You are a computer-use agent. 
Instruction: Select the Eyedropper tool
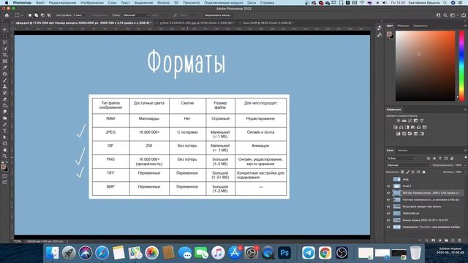point(5,67)
